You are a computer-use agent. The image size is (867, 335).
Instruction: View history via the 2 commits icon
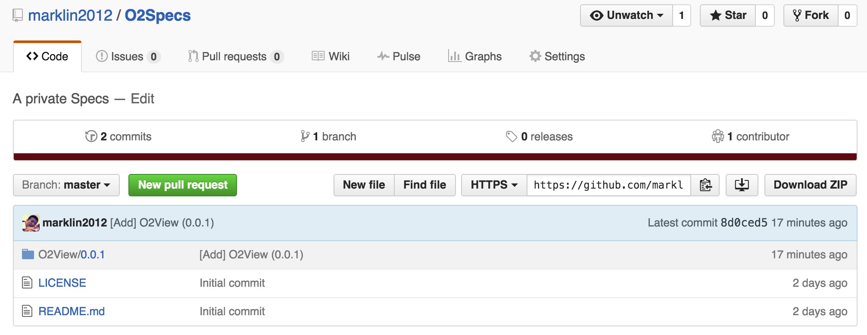[91, 136]
